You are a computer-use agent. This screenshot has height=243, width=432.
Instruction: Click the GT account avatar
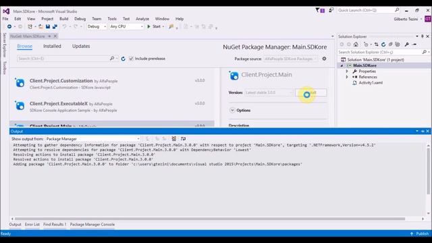point(427,19)
